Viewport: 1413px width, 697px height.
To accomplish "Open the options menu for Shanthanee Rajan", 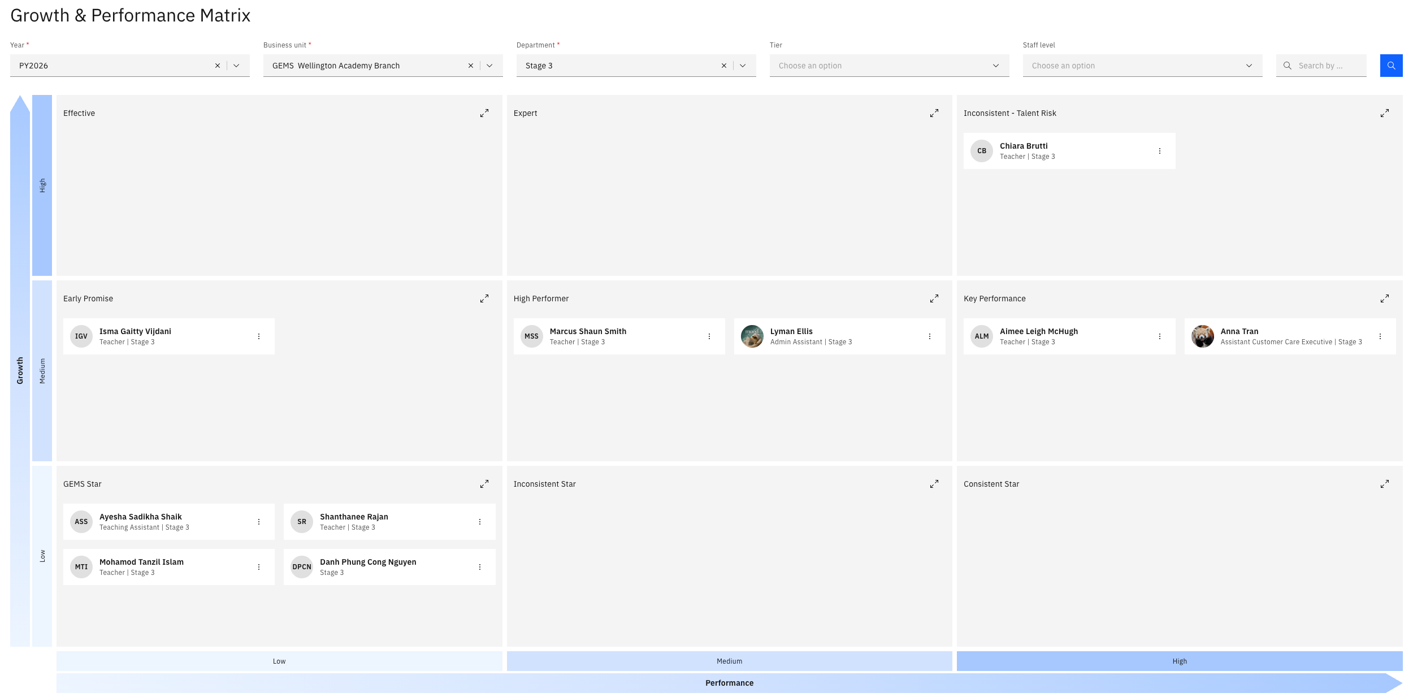I will tap(480, 522).
